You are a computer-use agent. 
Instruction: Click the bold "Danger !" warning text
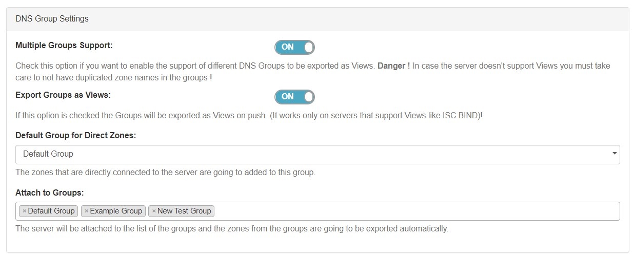[393, 66]
